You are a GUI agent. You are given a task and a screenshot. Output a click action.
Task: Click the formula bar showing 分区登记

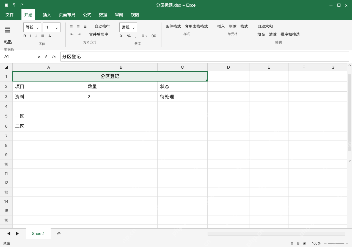click(205, 57)
